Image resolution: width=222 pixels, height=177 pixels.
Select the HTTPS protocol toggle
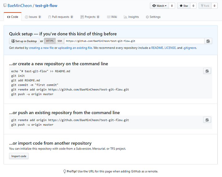pyautogui.click(x=50, y=41)
